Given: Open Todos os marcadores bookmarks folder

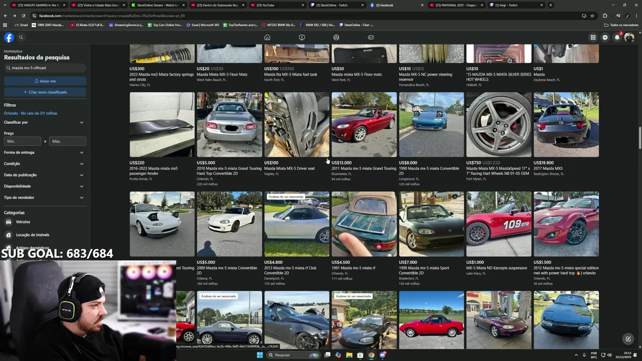Looking at the screenshot, I should (621, 25).
